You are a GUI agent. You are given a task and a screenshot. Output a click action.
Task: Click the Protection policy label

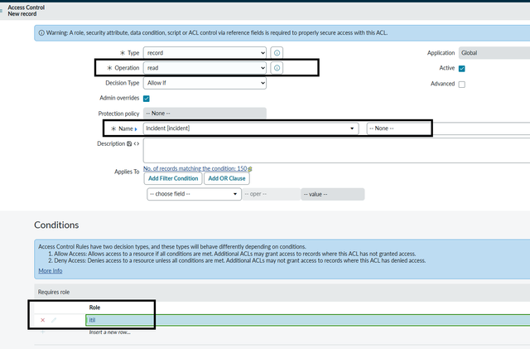click(118, 114)
